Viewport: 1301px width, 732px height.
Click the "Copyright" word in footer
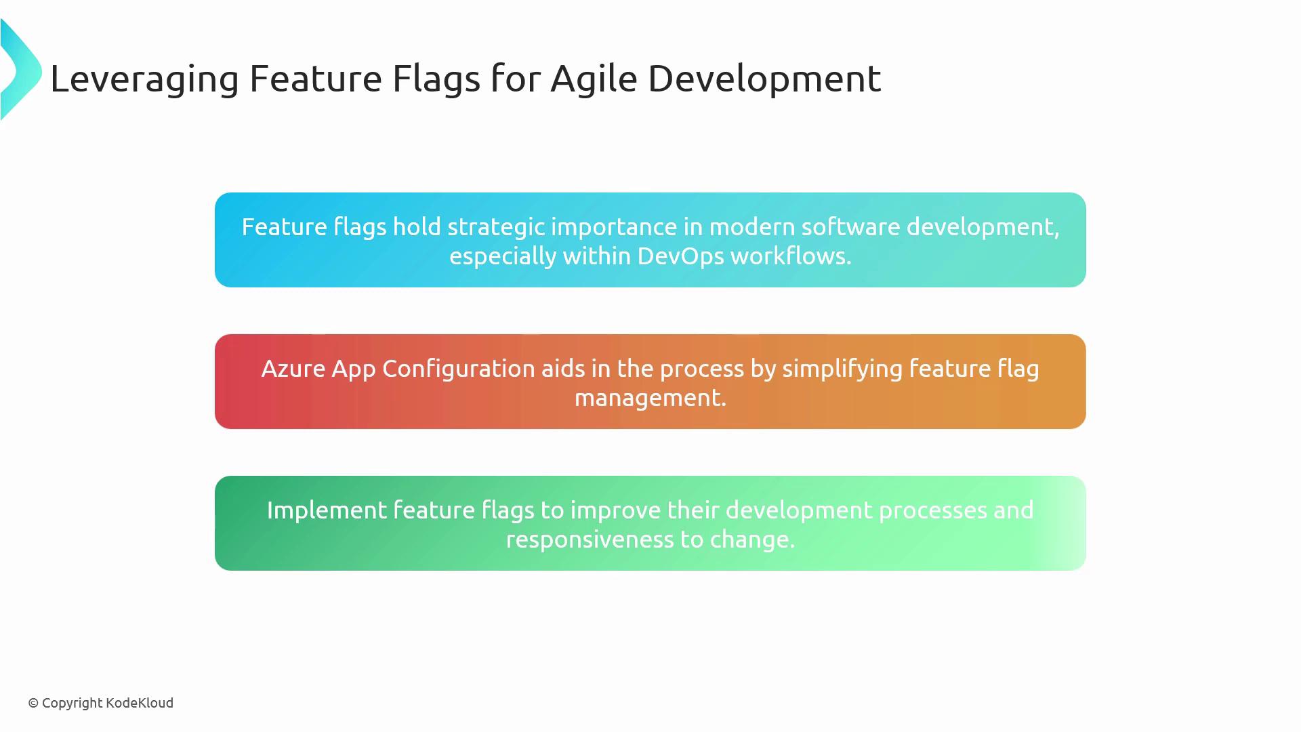pos(72,704)
